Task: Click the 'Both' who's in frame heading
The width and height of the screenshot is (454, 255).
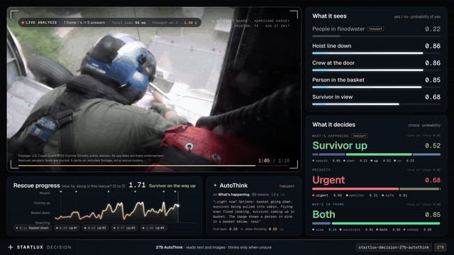Action: pos(323,215)
